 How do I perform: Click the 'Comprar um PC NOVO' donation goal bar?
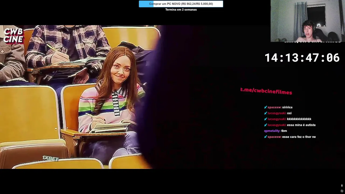pos(181,4)
